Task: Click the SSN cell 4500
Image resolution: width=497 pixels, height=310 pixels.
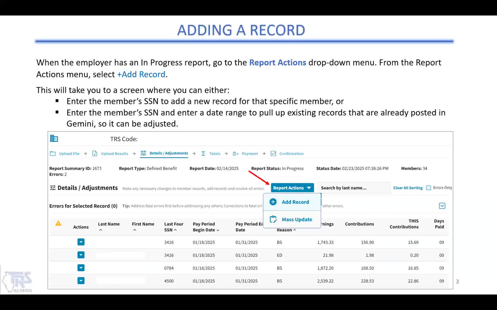Action: [x=169, y=281]
